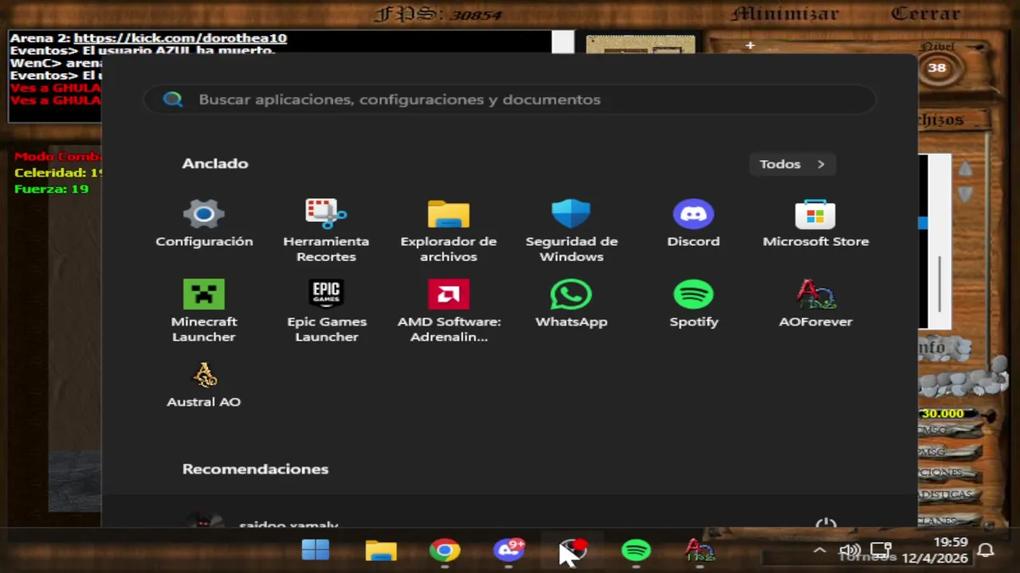Click the Anclado heading
The height and width of the screenshot is (573, 1020).
pyautogui.click(x=215, y=163)
